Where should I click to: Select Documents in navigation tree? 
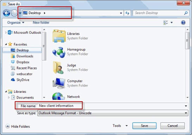[25, 97]
